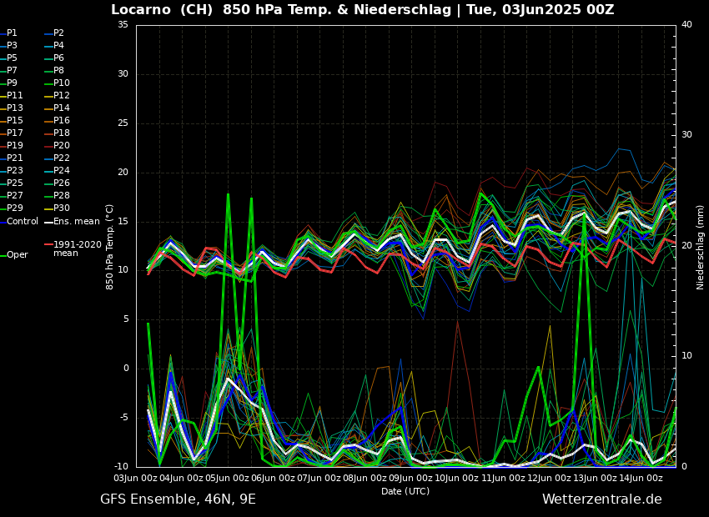
Task: Select the P29 legend entry
Action: pos(12,208)
